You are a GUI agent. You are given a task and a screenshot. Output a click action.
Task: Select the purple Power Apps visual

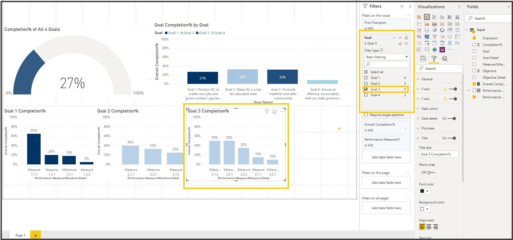point(442,50)
